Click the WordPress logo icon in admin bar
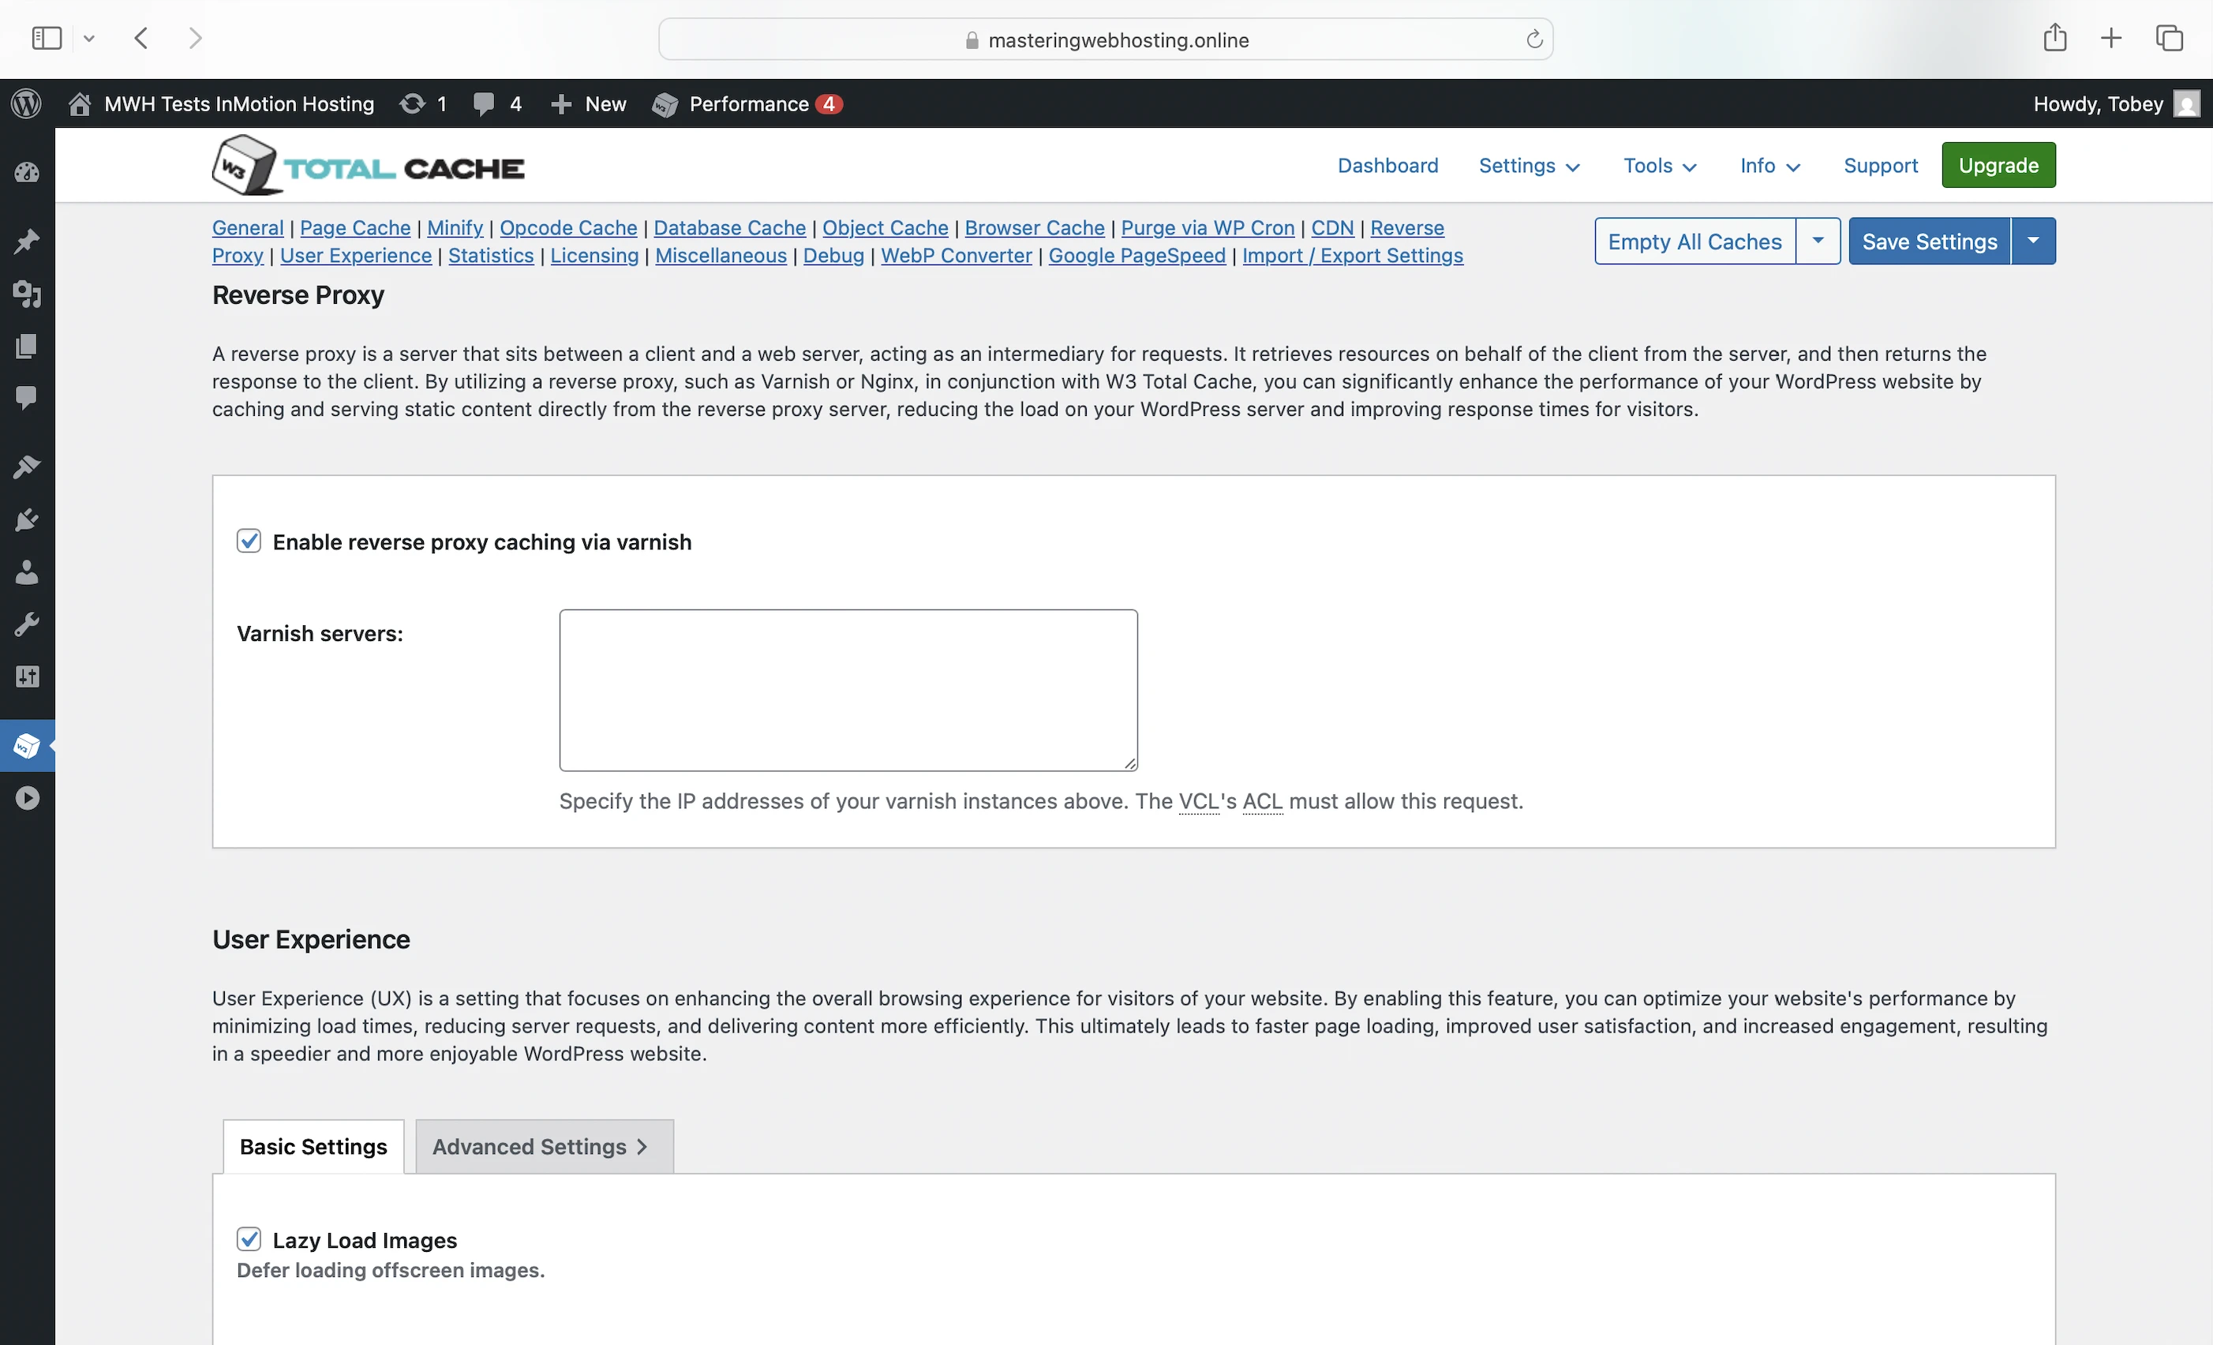Screen dimensions: 2213x1345 click(x=26, y=104)
